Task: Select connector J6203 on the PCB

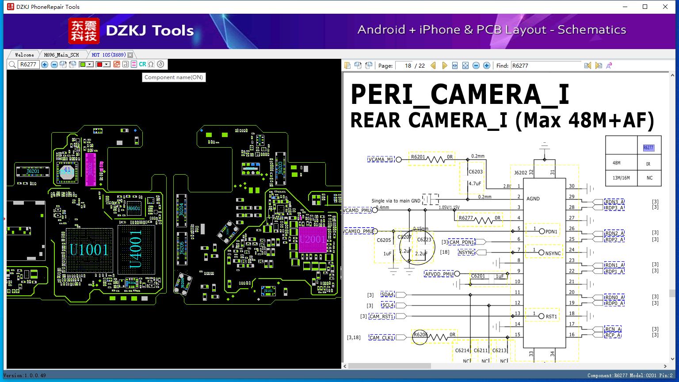Action: coord(280,168)
